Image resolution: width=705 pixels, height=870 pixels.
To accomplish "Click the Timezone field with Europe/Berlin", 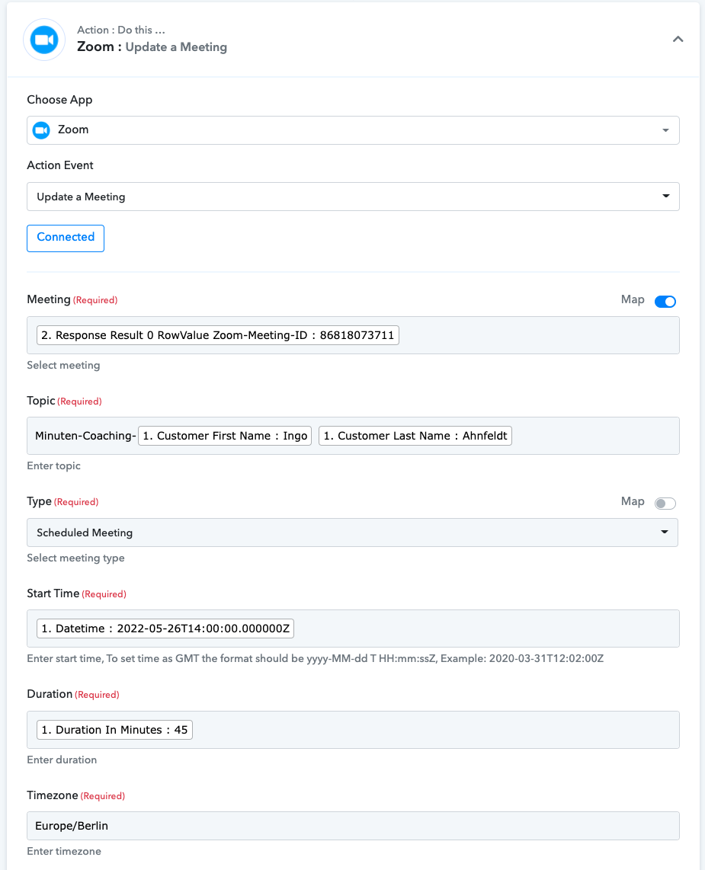I will click(353, 826).
